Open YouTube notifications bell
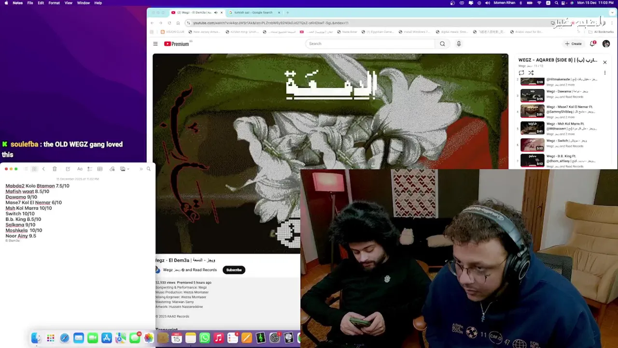The width and height of the screenshot is (618, 348). pos(592,43)
